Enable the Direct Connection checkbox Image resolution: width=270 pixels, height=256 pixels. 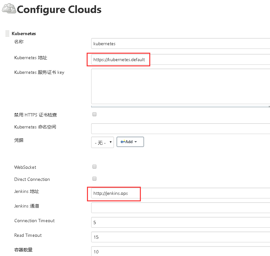[94, 178]
